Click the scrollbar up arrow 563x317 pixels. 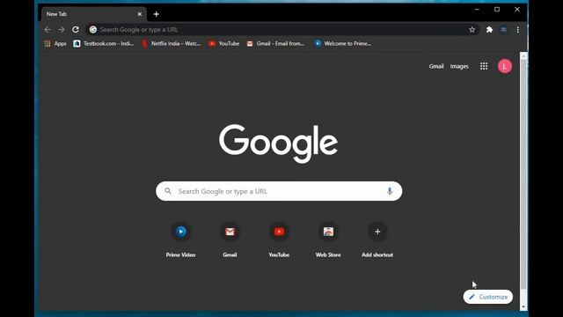(523, 55)
